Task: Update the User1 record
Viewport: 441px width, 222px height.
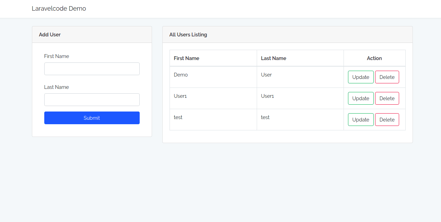Action: pyautogui.click(x=361, y=98)
